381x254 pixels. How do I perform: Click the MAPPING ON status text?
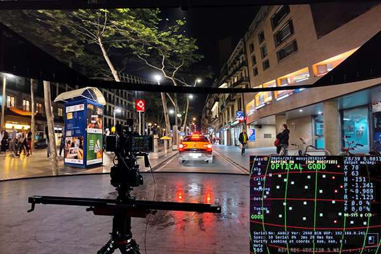coord(282,162)
